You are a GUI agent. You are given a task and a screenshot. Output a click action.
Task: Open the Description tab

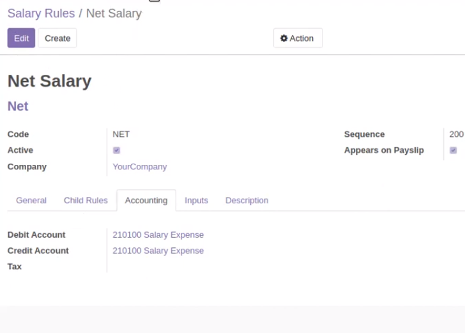[x=247, y=200]
